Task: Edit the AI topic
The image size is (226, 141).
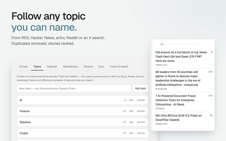Action: point(131,100)
